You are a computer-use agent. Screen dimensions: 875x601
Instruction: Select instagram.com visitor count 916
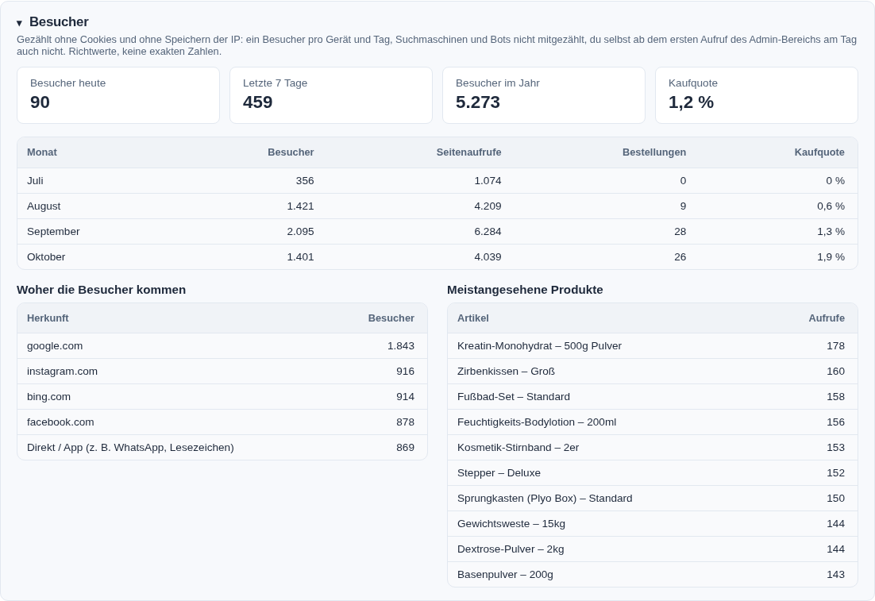coord(405,371)
